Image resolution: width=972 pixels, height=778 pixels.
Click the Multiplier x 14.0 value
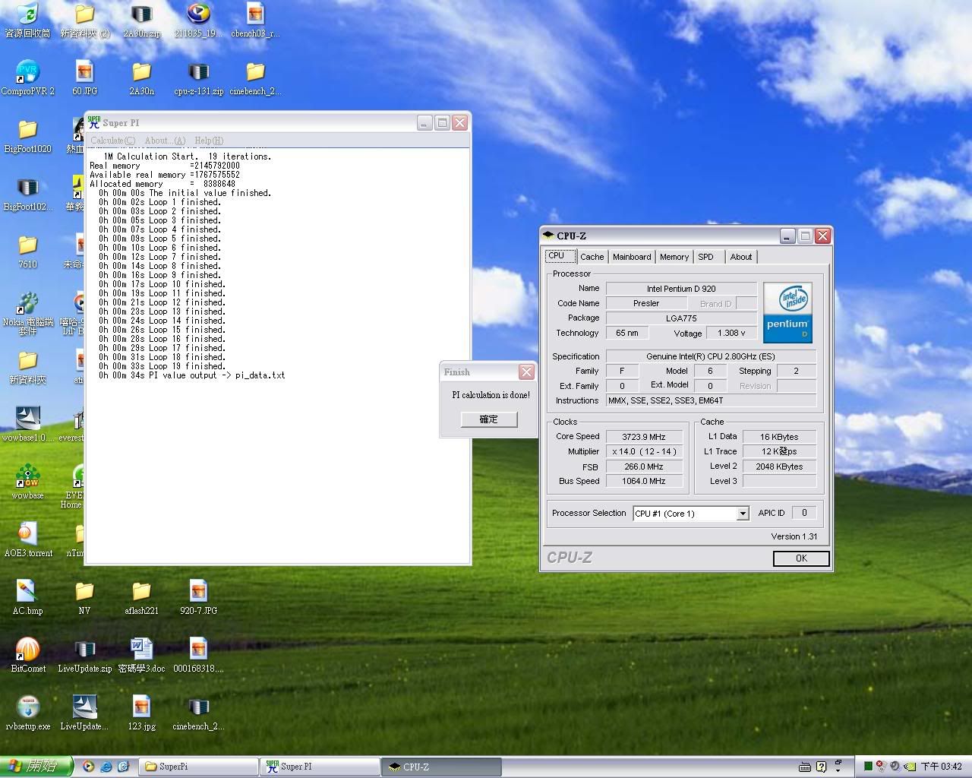click(x=643, y=451)
